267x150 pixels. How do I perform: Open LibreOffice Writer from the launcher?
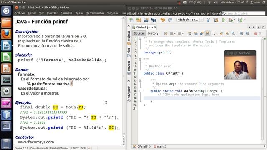[x=6, y=45]
